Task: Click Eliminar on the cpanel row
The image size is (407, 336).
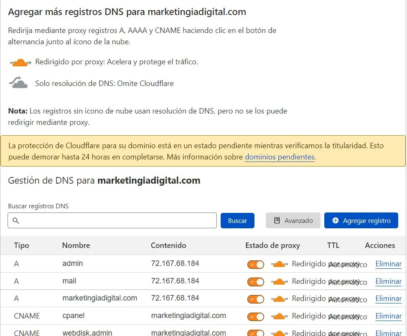Action: click(x=389, y=316)
